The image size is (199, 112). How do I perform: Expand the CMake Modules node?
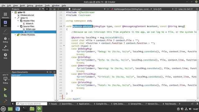pos(15,35)
